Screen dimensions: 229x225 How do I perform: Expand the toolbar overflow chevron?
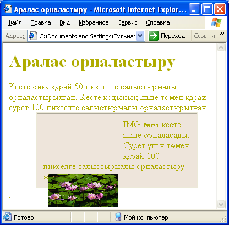pyautogui.click(x=222, y=33)
